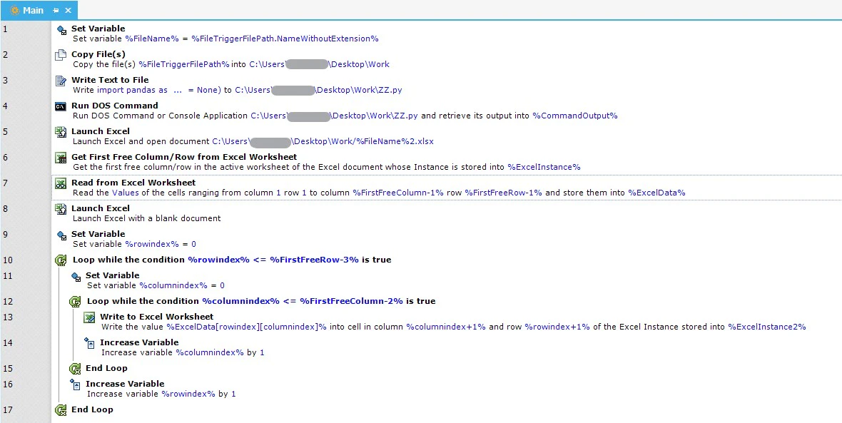The width and height of the screenshot is (842, 423).
Task: Click the 'Run DOS Command' action title
Action: [115, 106]
